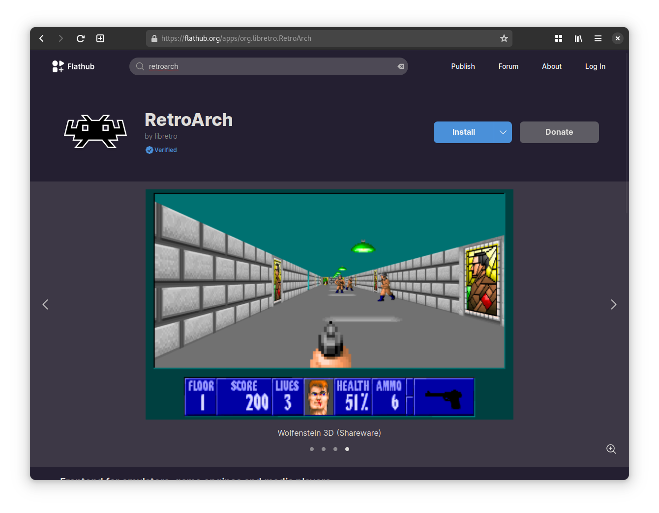The image size is (659, 513).
Task: Click the Install button
Action: tap(464, 132)
